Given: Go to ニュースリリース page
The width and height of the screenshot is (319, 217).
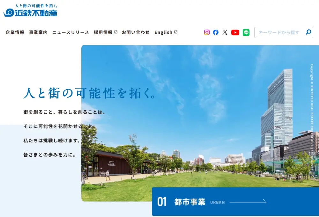Looking at the screenshot, I should (x=70, y=32).
